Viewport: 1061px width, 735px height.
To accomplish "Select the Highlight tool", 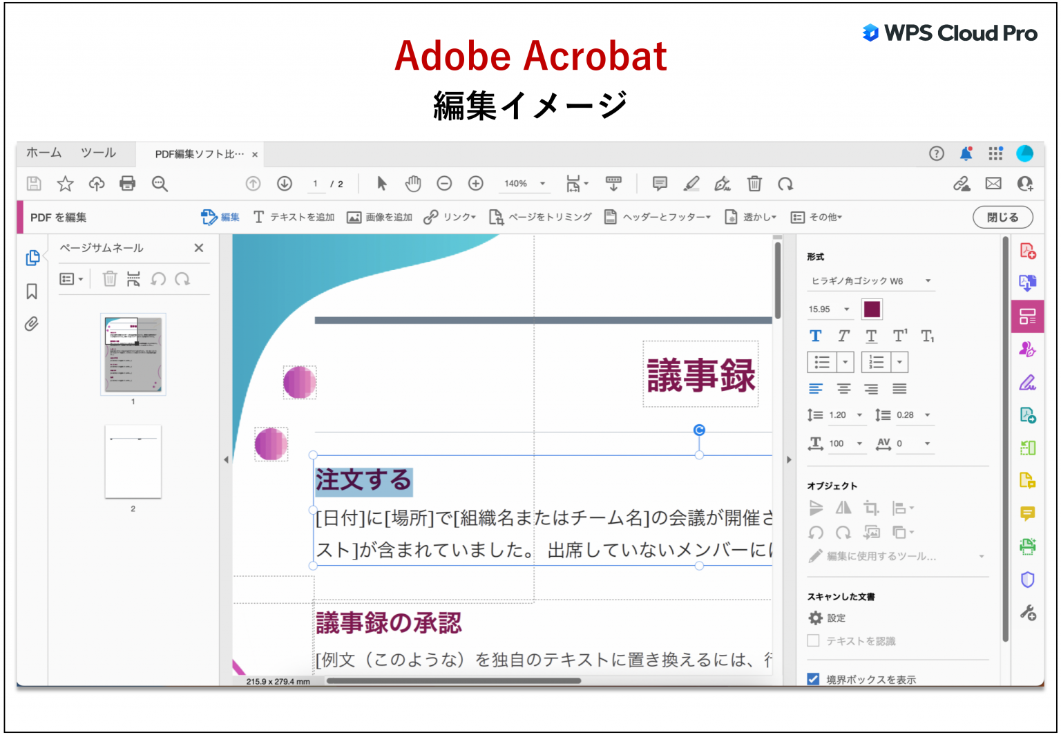I will (691, 184).
